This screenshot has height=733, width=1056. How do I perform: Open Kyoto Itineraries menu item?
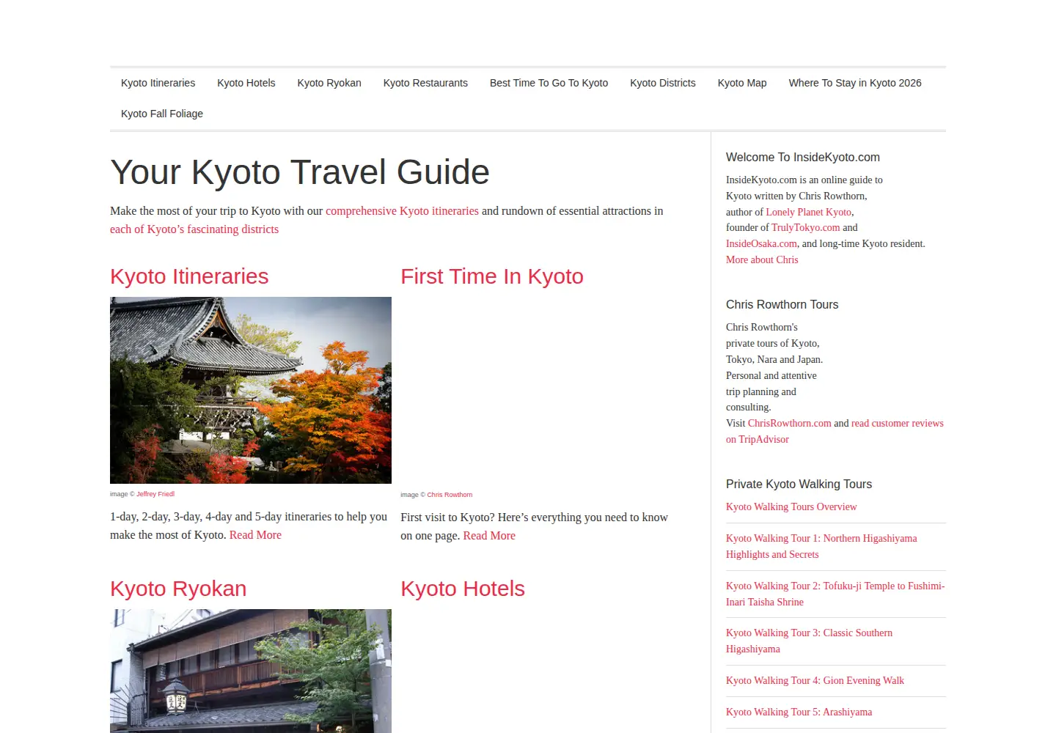158,83
